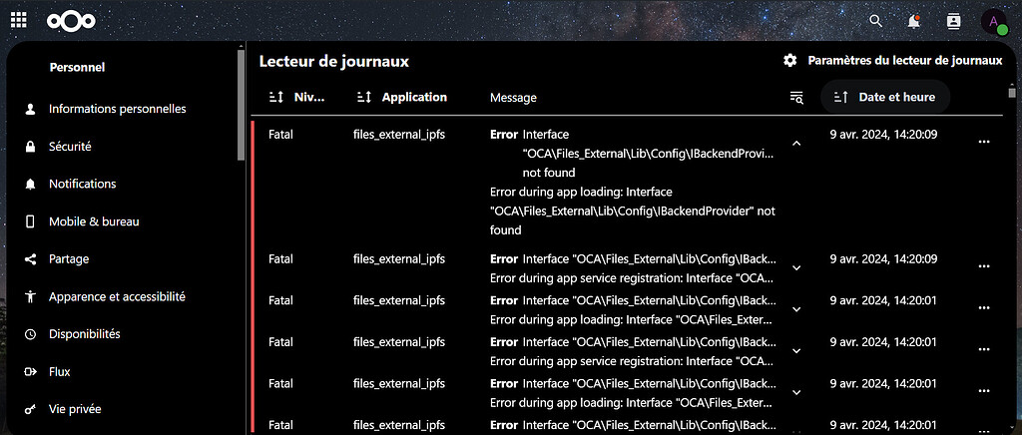
Task: Collapse the expanded first log entry
Action: tap(795, 144)
